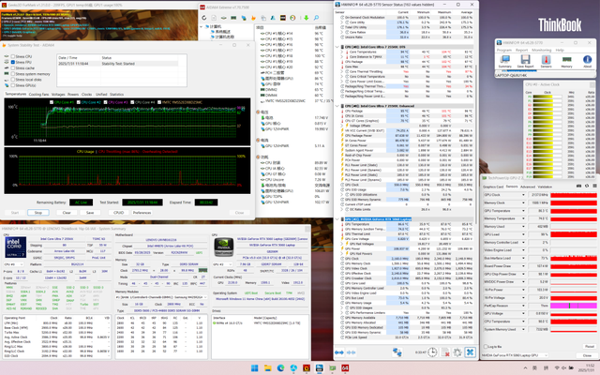Click search magnifier in AIDA64 toolbar

tap(316, 18)
